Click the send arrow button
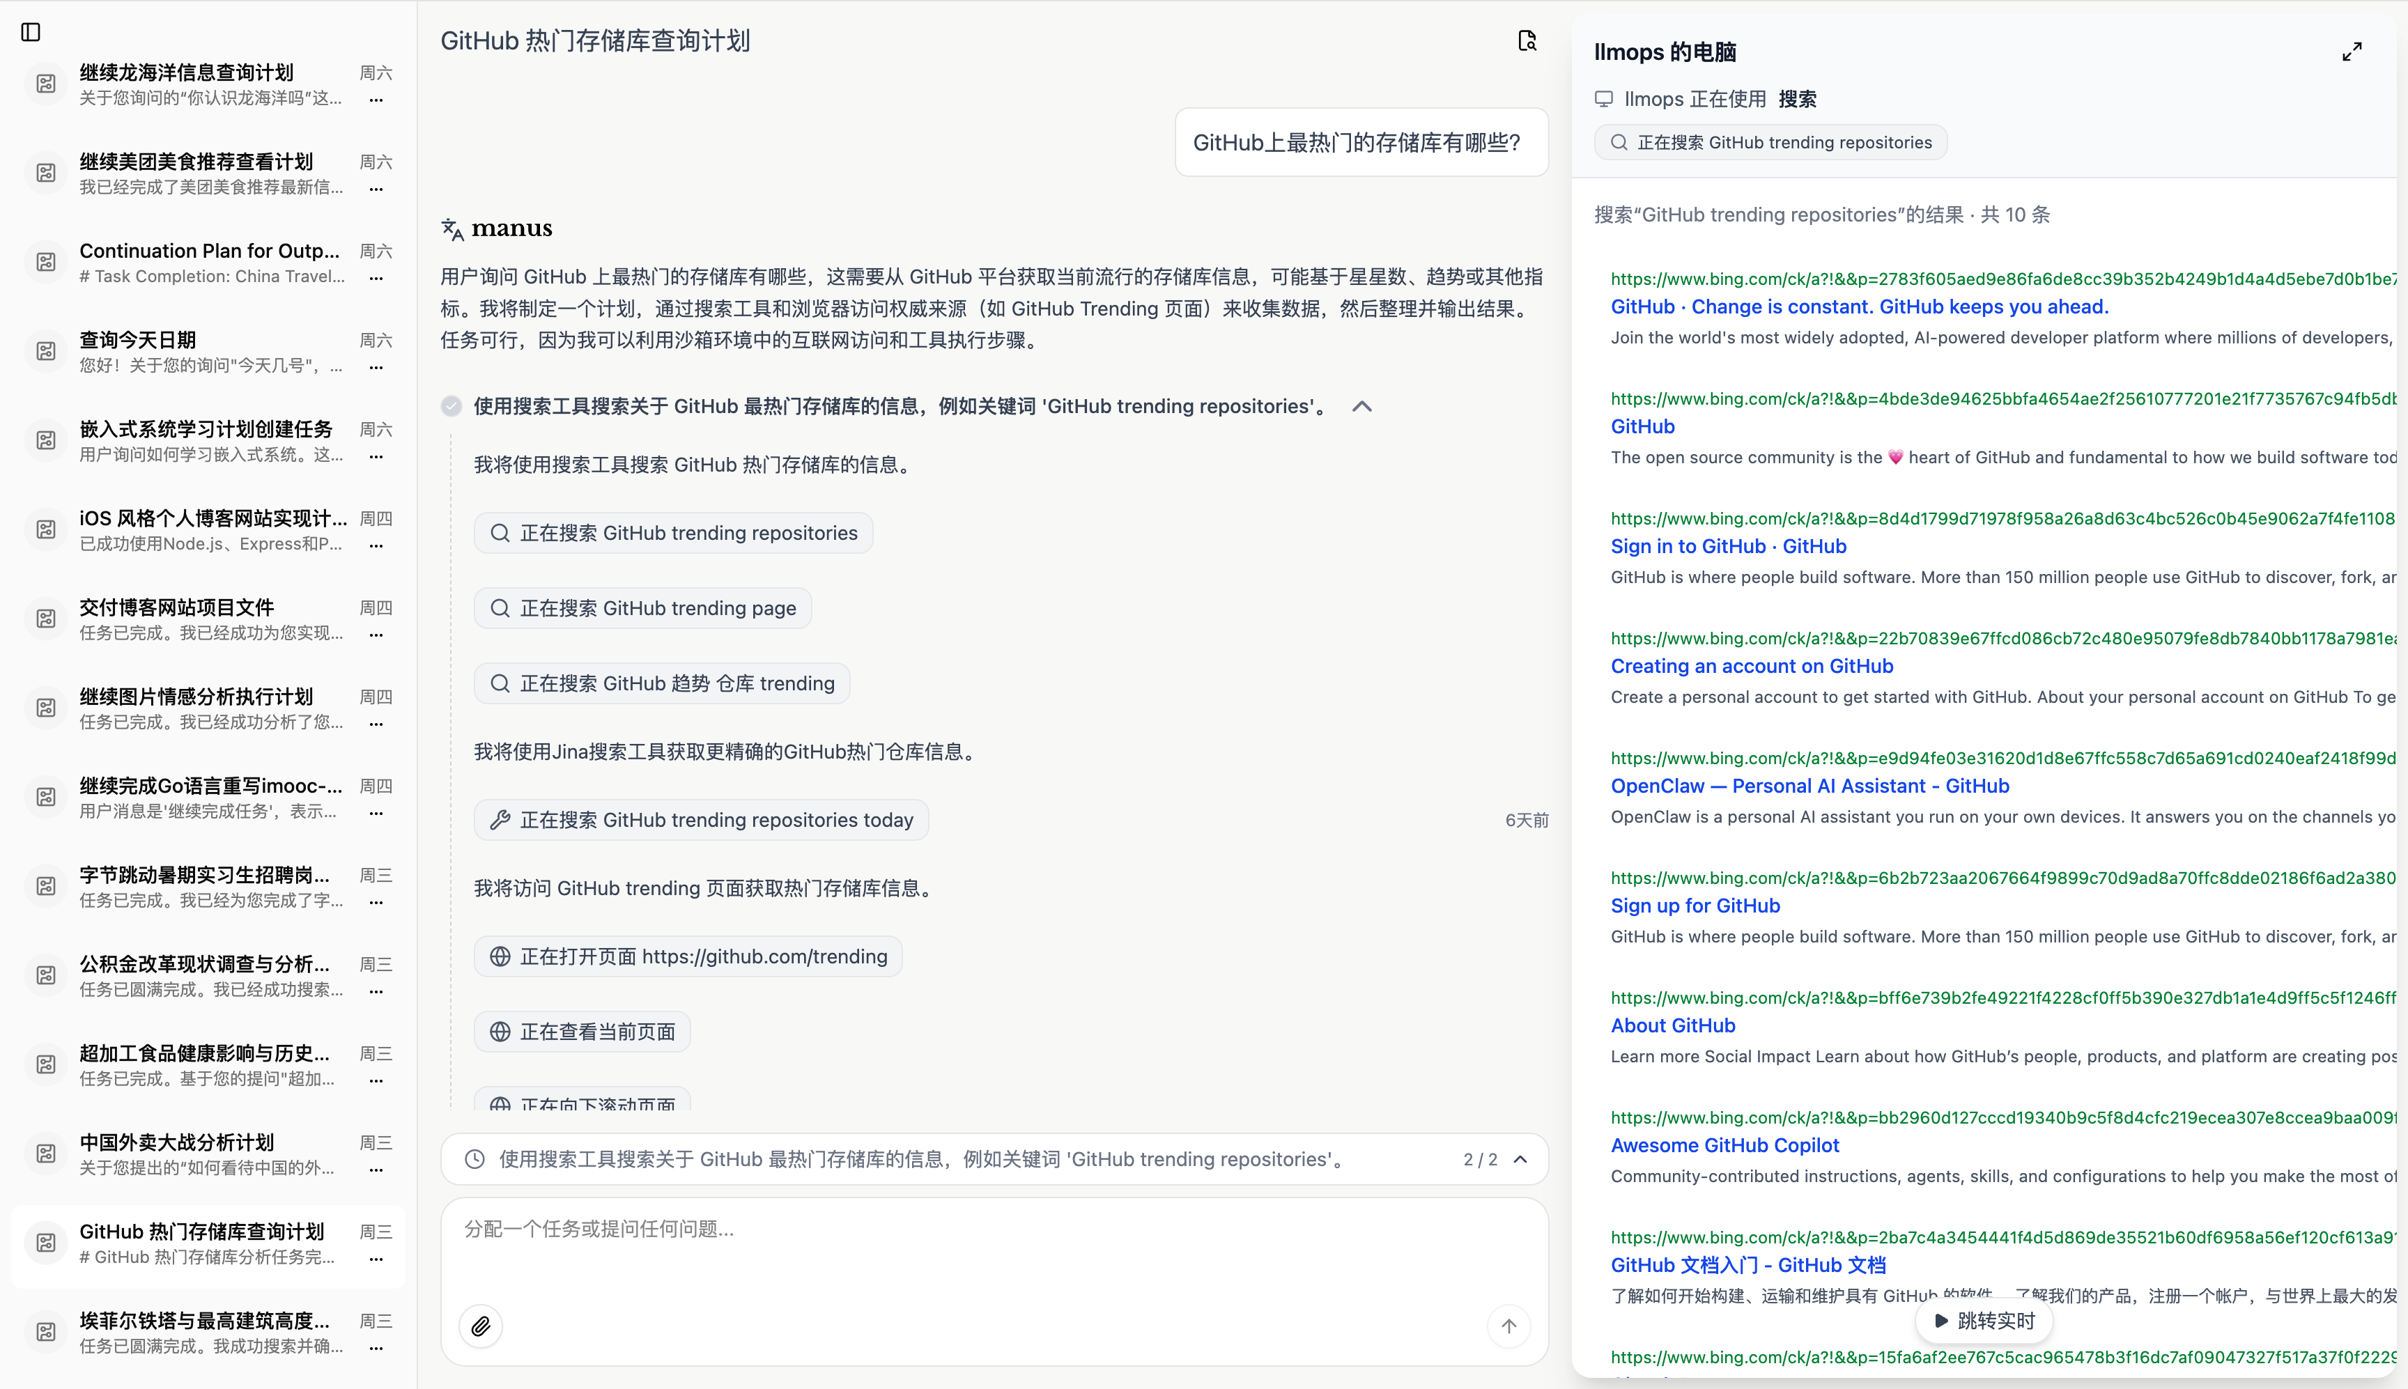Screen dimensions: 2408x1389 [1508, 1326]
